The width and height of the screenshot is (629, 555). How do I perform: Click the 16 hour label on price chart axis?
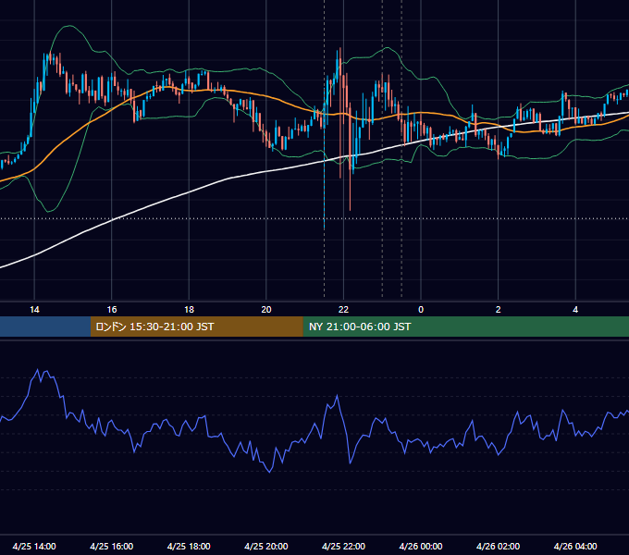112,310
